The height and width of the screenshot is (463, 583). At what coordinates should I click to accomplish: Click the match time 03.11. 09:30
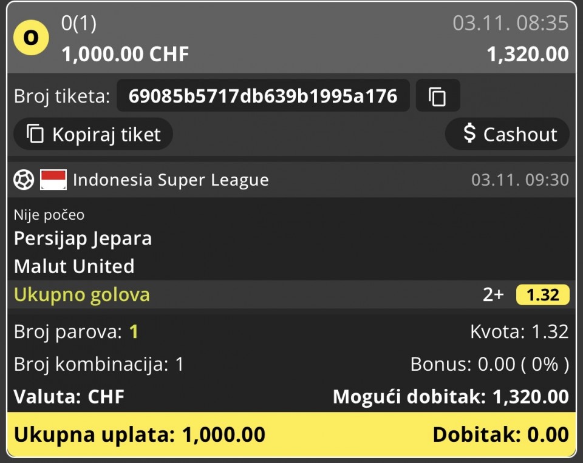pyautogui.click(x=520, y=180)
